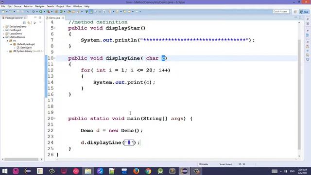Fold the displayLine method at line 10
This screenshot has width=311, height=175.
click(x=55, y=58)
